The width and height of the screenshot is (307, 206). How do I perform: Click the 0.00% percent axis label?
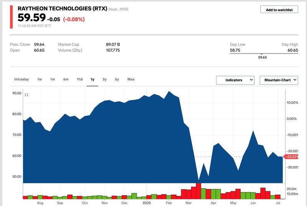coord(292,119)
